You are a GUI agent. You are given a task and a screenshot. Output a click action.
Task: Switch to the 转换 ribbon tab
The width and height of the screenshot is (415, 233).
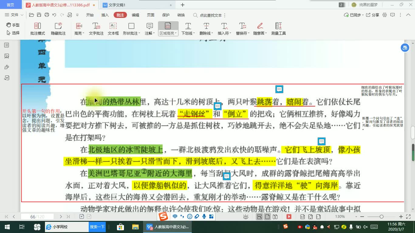[x=181, y=15]
